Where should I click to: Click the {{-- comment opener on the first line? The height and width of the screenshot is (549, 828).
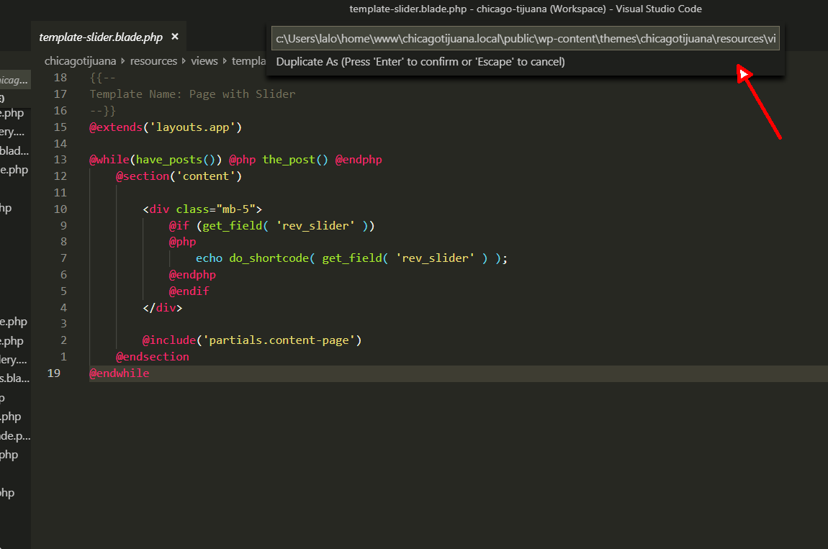coord(102,78)
